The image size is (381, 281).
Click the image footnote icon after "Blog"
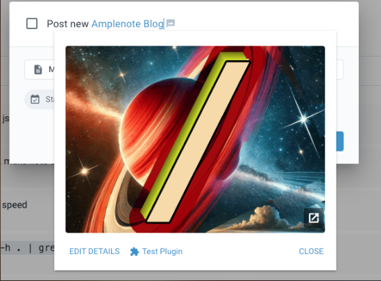[171, 24]
